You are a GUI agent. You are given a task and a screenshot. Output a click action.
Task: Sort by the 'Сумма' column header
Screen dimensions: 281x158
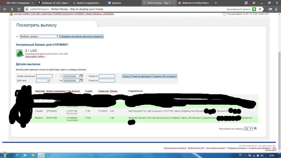point(88,91)
